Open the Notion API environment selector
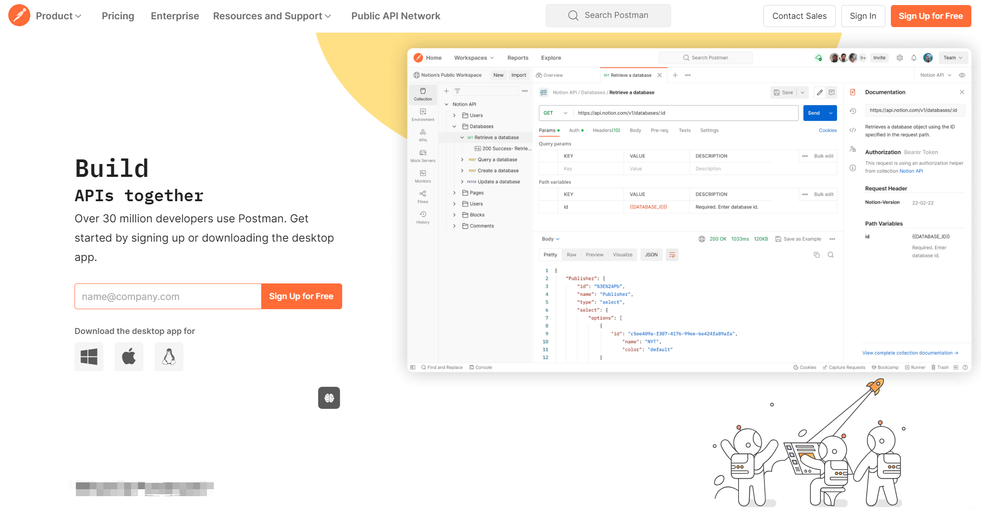The height and width of the screenshot is (509, 981). (935, 75)
